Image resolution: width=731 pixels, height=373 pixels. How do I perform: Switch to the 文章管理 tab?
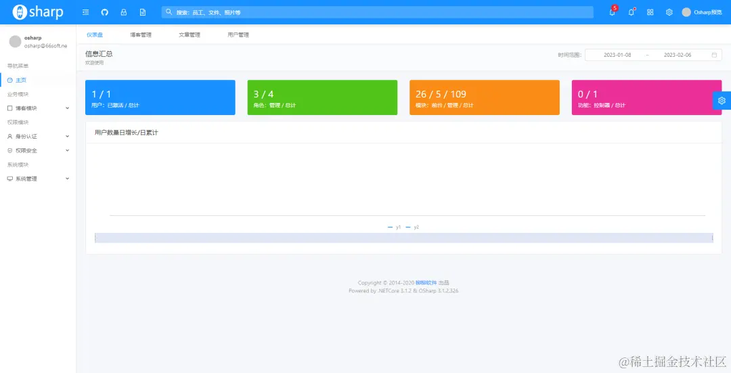point(190,35)
